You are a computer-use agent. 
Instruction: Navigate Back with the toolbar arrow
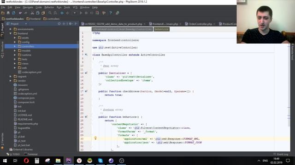point(62,13)
